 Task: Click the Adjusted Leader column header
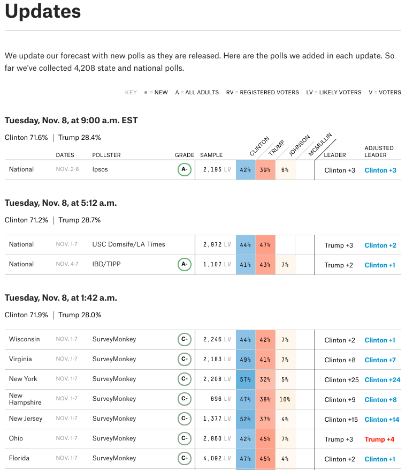click(379, 152)
